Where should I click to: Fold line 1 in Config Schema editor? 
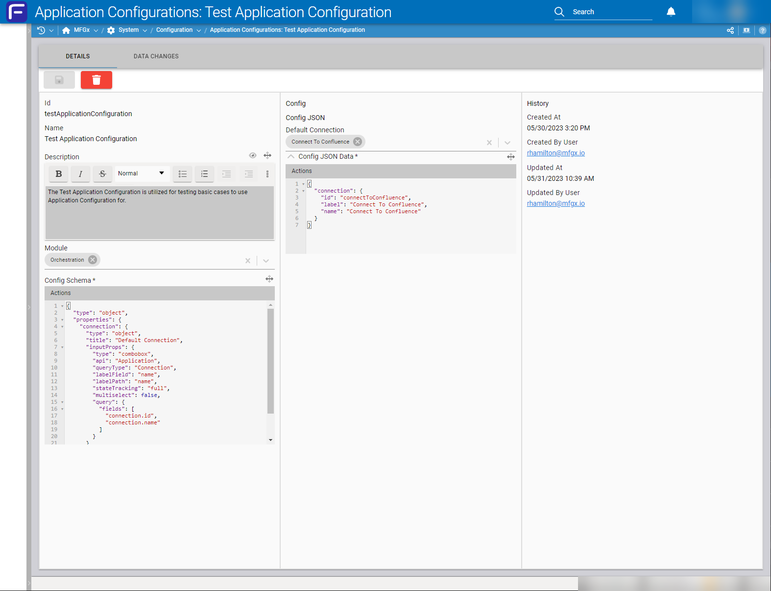point(62,306)
